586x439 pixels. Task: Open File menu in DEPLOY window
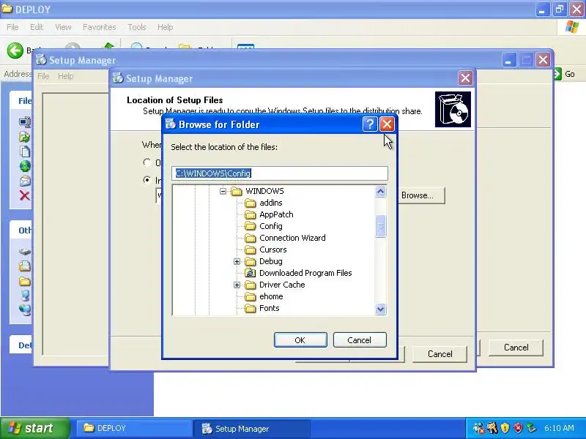[12, 27]
